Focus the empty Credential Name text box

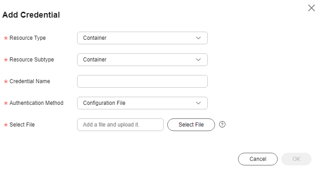point(142,81)
